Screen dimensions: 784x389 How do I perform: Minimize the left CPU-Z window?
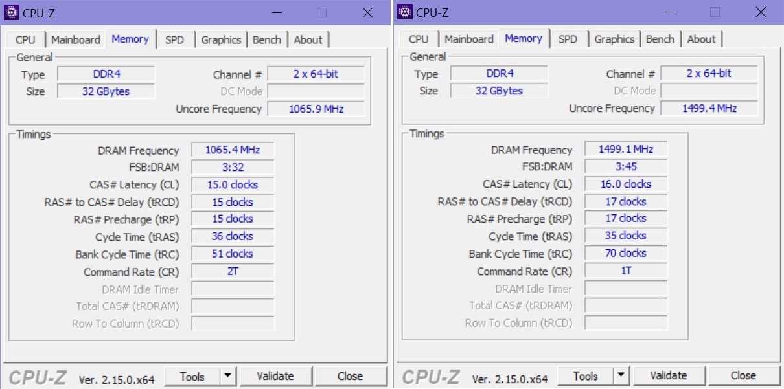[x=277, y=12]
